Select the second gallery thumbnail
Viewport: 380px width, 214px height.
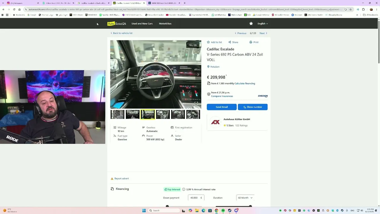[133, 114]
